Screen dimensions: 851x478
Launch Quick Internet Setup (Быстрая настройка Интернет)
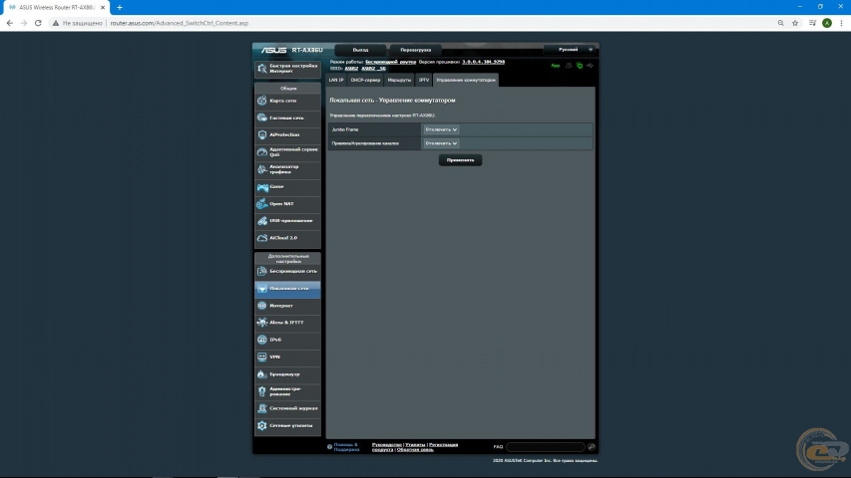[287, 69]
